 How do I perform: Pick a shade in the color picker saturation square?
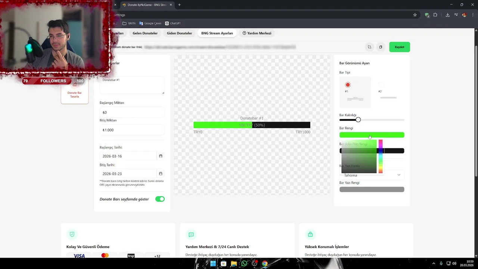(x=359, y=157)
